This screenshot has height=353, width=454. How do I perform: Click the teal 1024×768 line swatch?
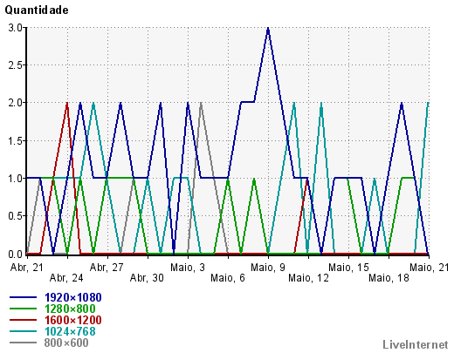pyautogui.click(x=23, y=331)
